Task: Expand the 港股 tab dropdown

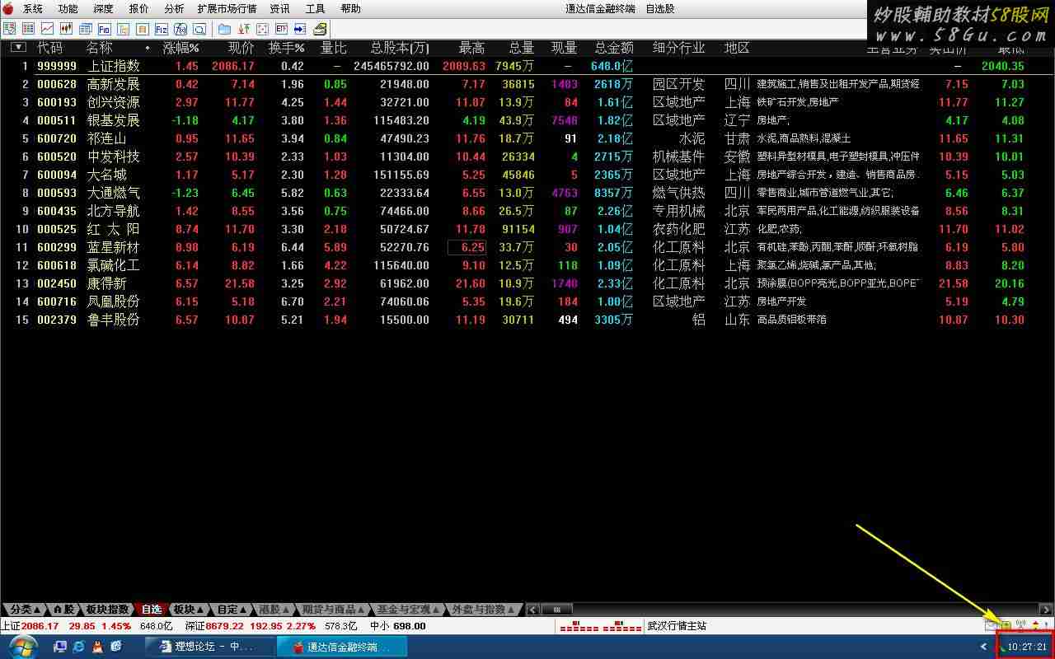Action: point(286,610)
